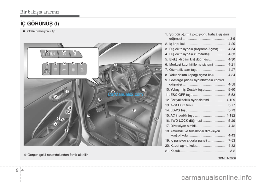Click callout 3 on the mirror fold switch

pyautogui.click(x=70, y=108)
